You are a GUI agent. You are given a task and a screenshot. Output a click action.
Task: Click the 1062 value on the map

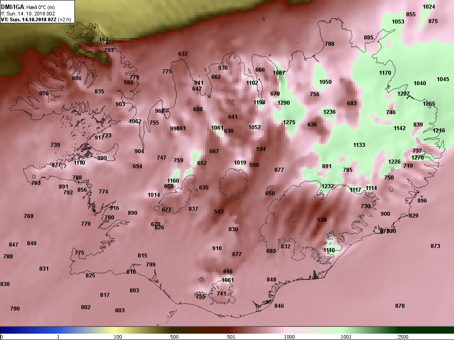pos(135,121)
